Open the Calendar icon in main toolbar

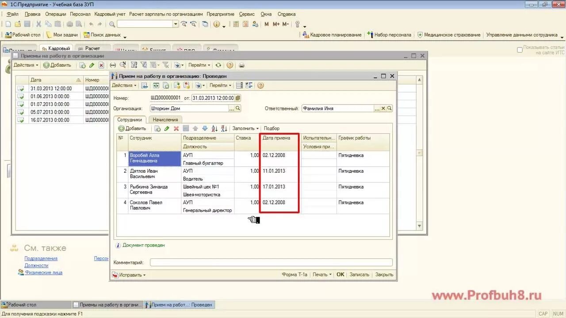tap(246, 24)
